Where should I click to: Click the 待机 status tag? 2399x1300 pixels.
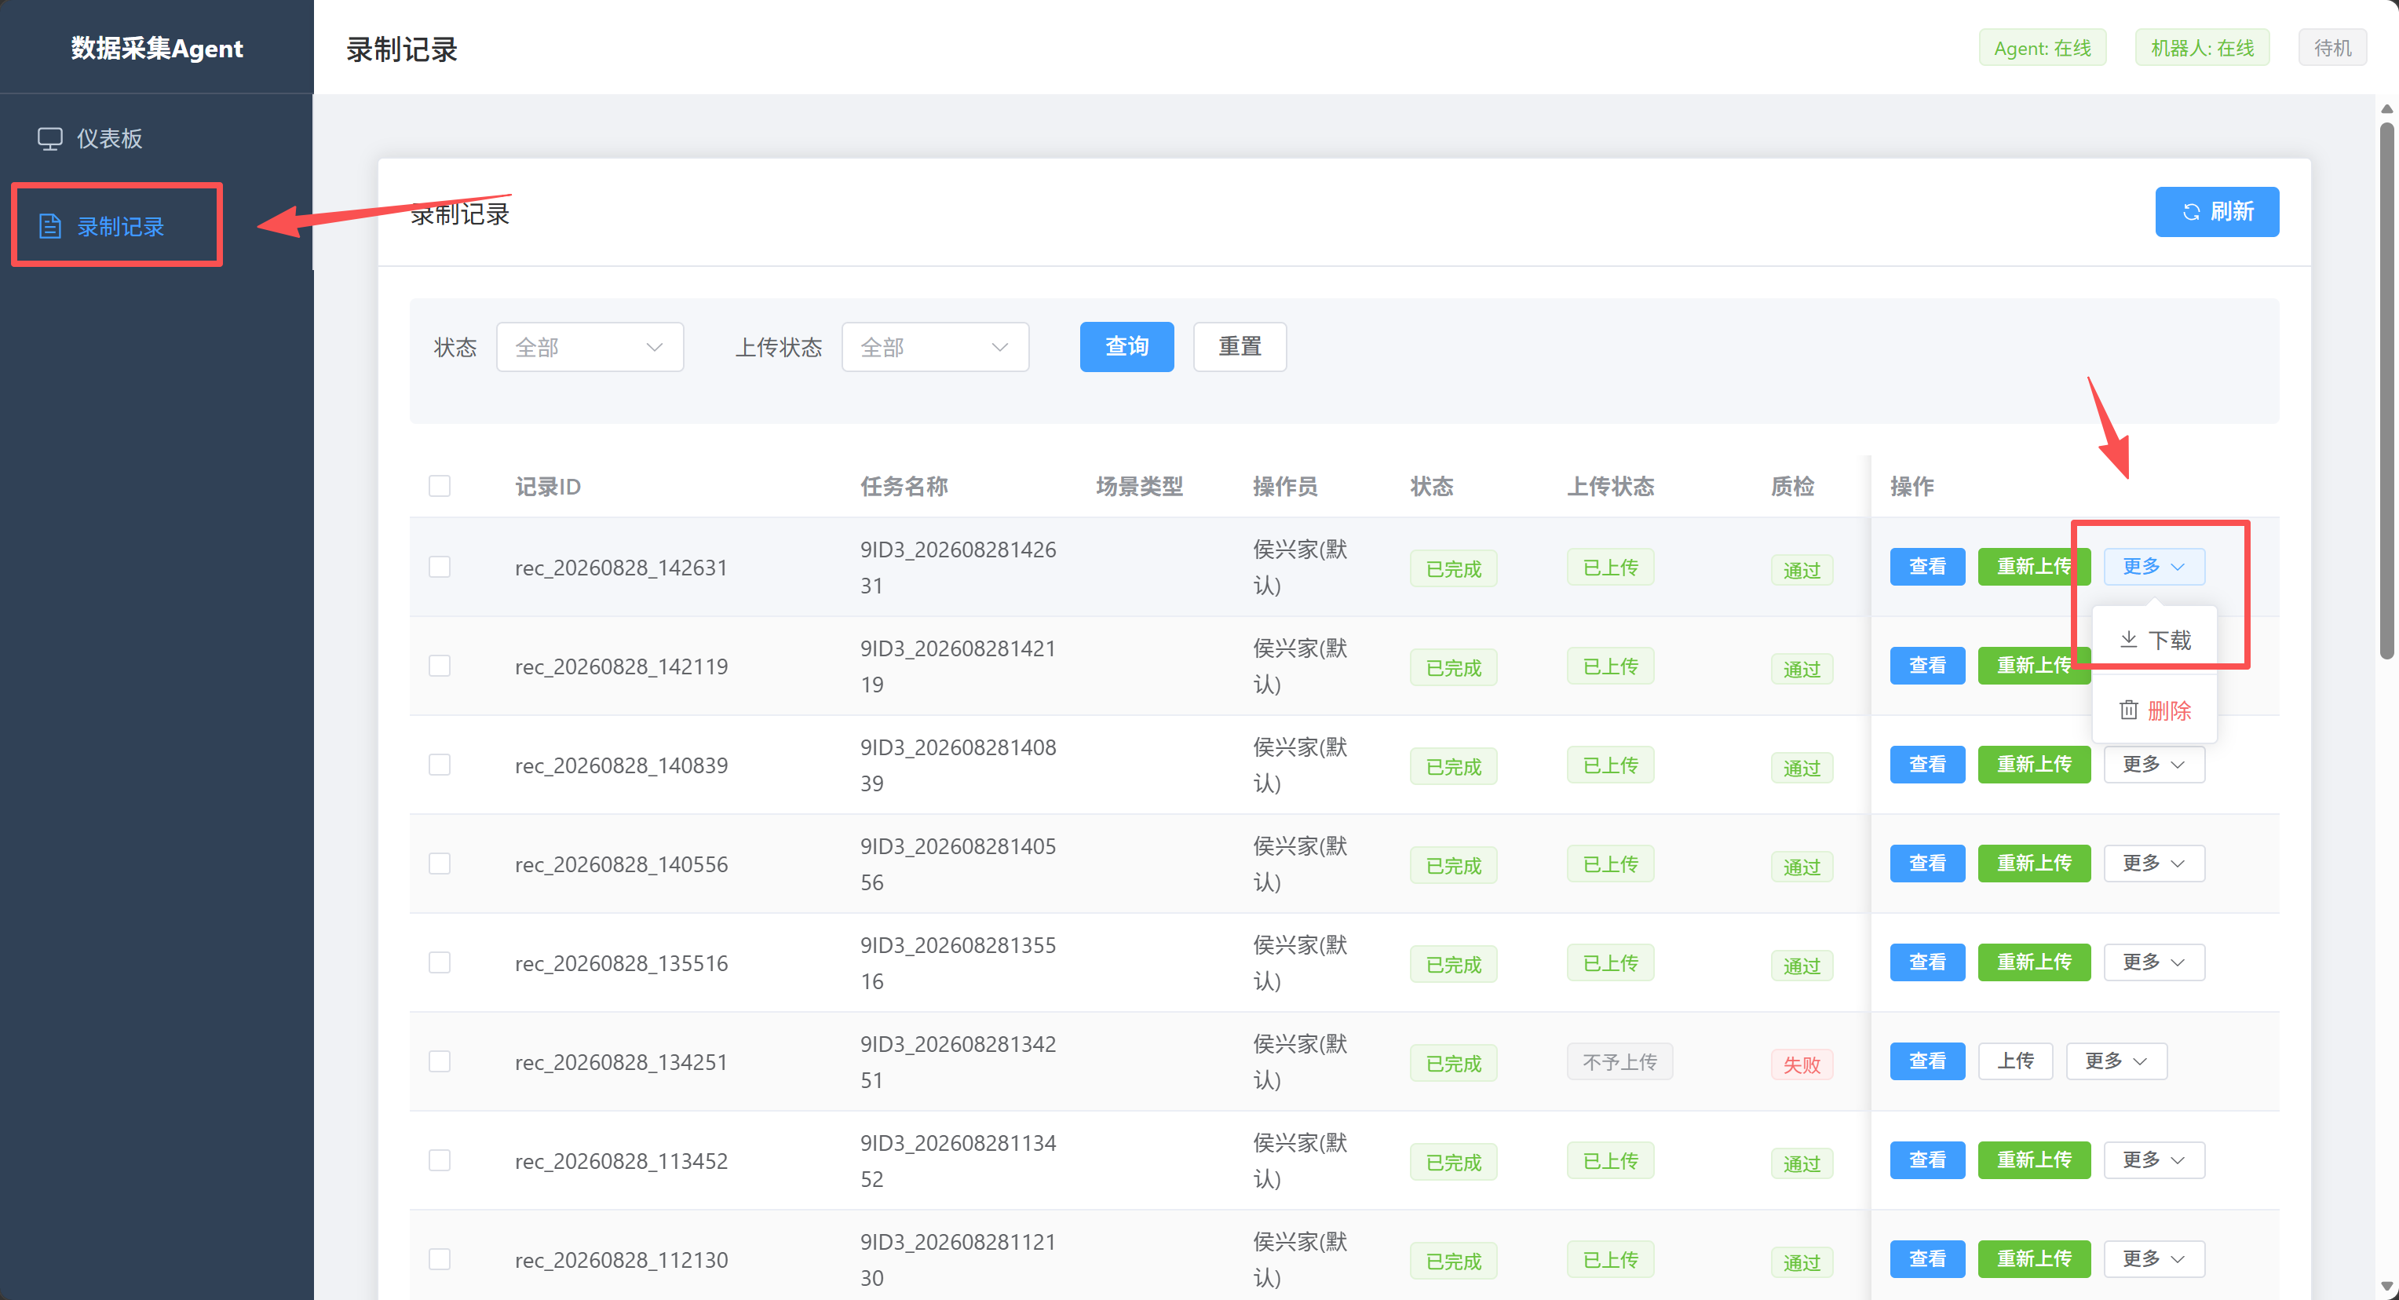(x=2332, y=49)
